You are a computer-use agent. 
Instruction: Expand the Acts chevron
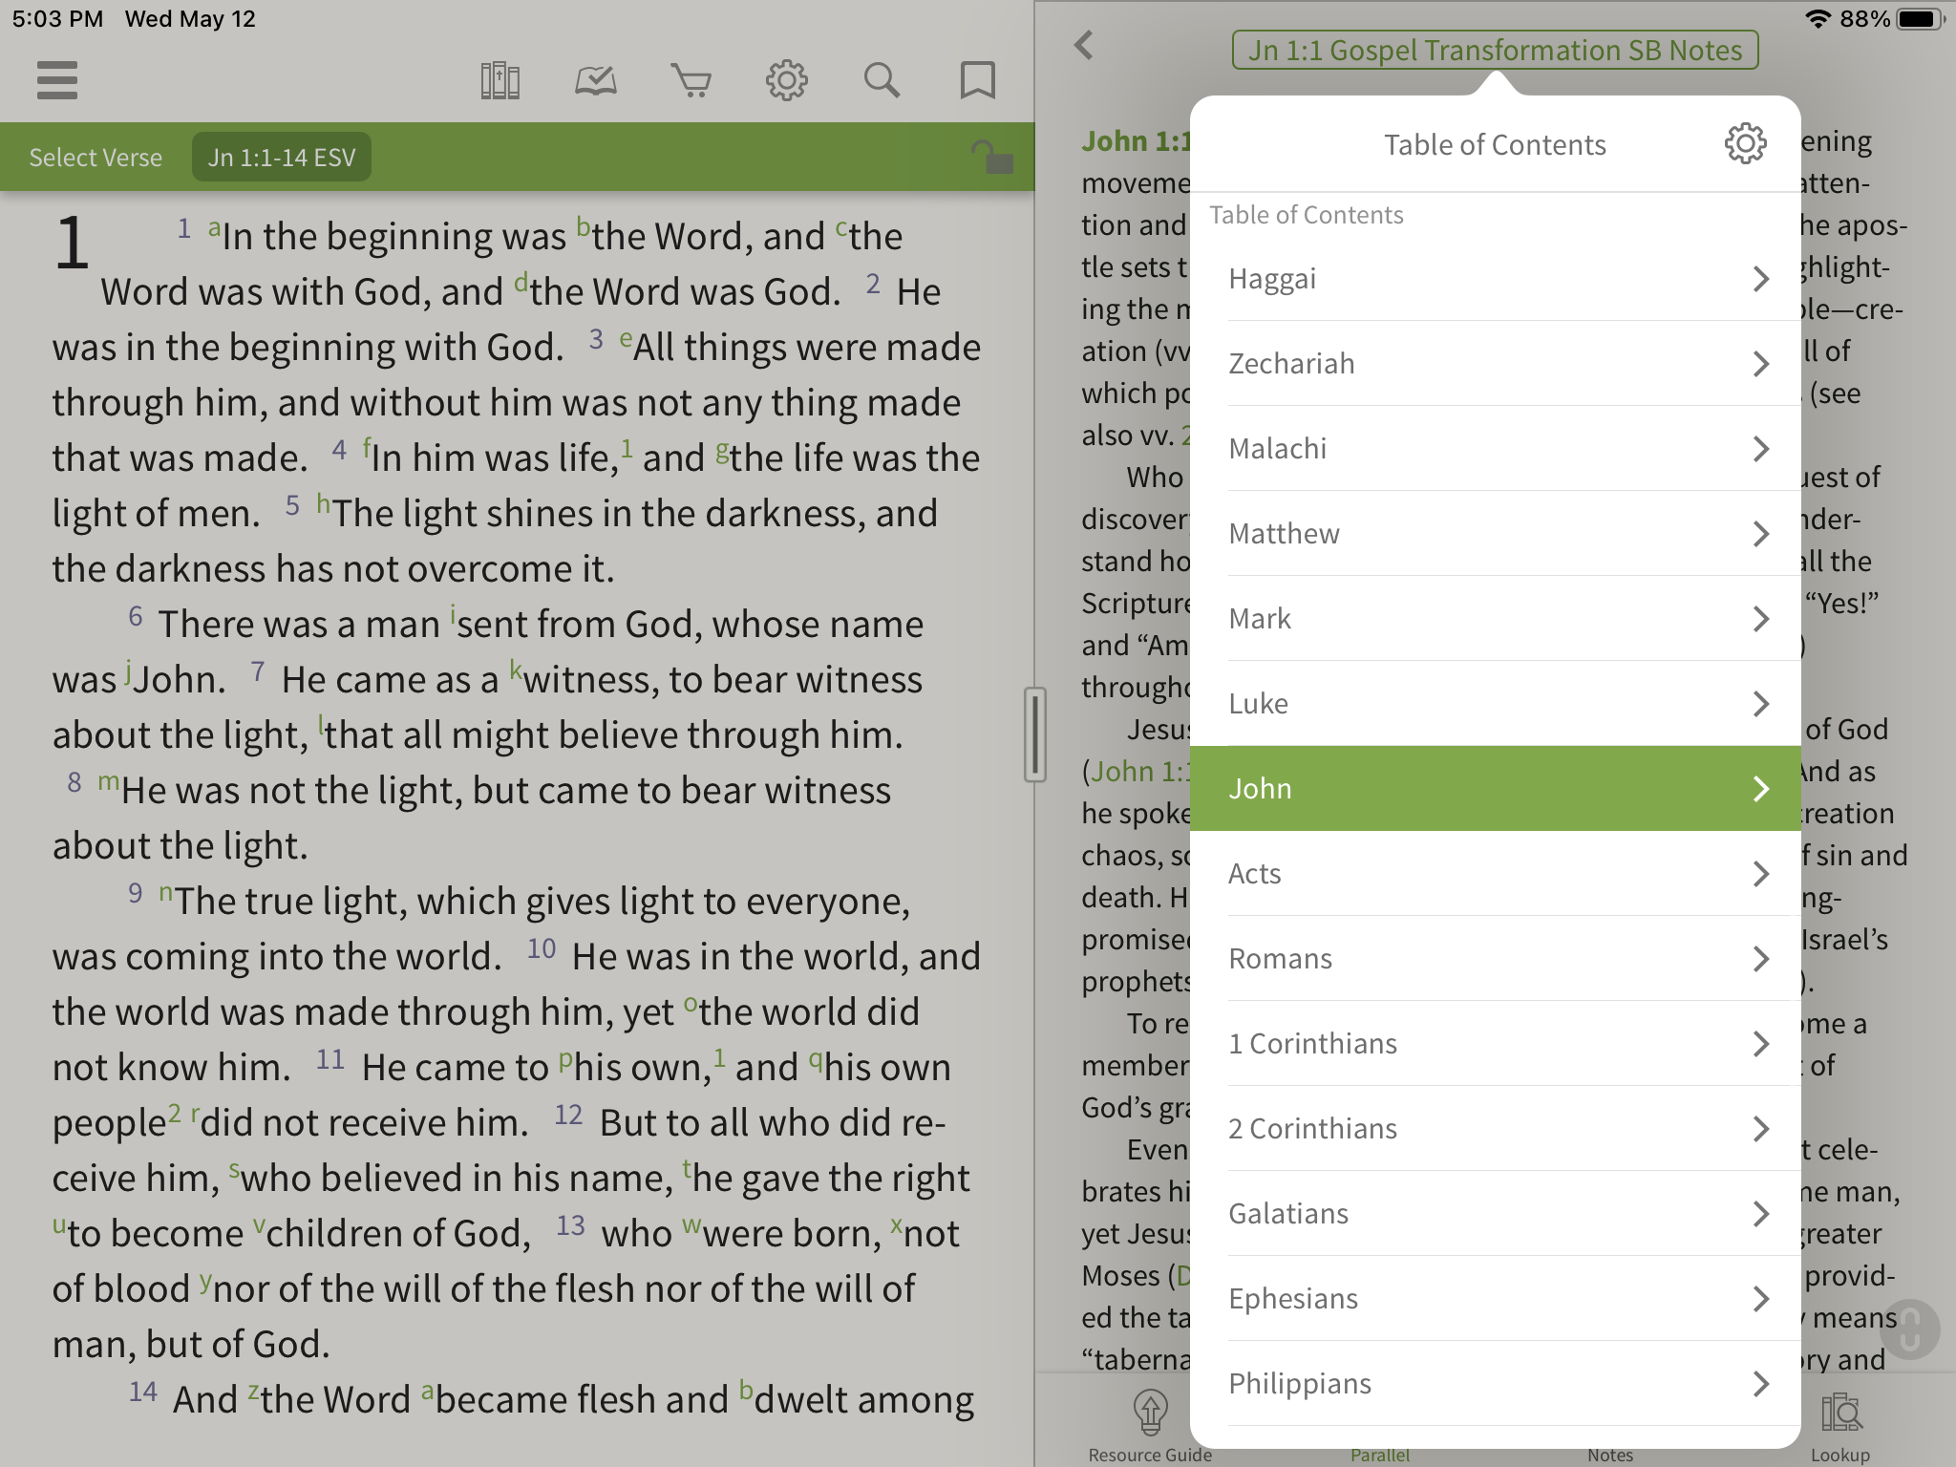pyautogui.click(x=1761, y=874)
